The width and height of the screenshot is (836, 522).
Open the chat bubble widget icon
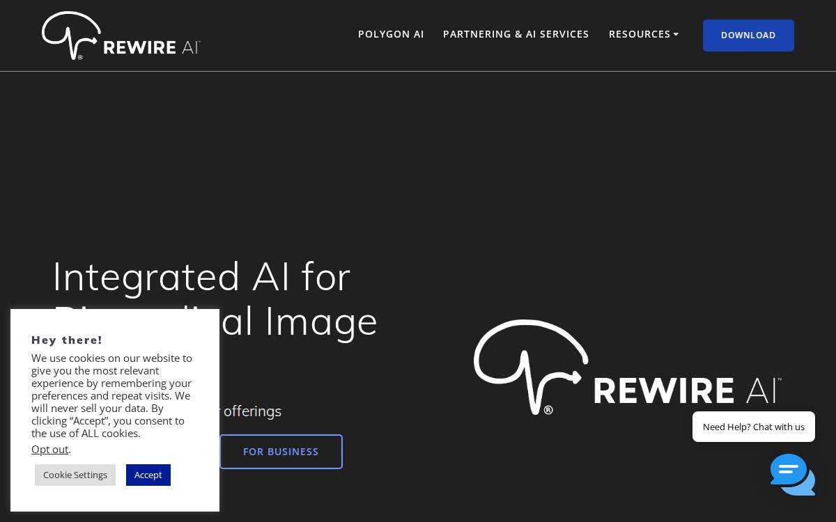pyautogui.click(x=792, y=475)
